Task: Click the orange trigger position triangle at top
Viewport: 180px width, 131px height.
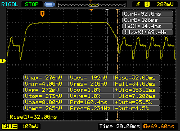Action: pyautogui.click(x=91, y=10)
